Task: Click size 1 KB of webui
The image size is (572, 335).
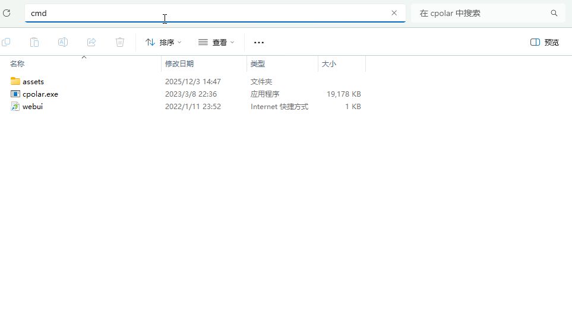Action: tap(353, 106)
